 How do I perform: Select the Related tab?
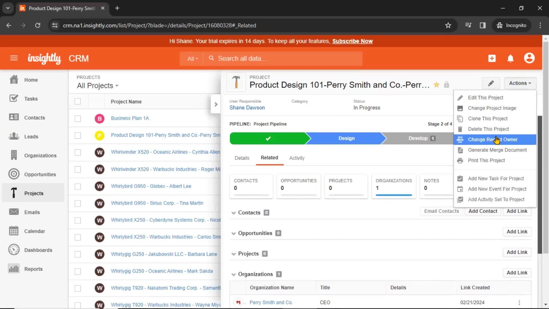pos(270,158)
